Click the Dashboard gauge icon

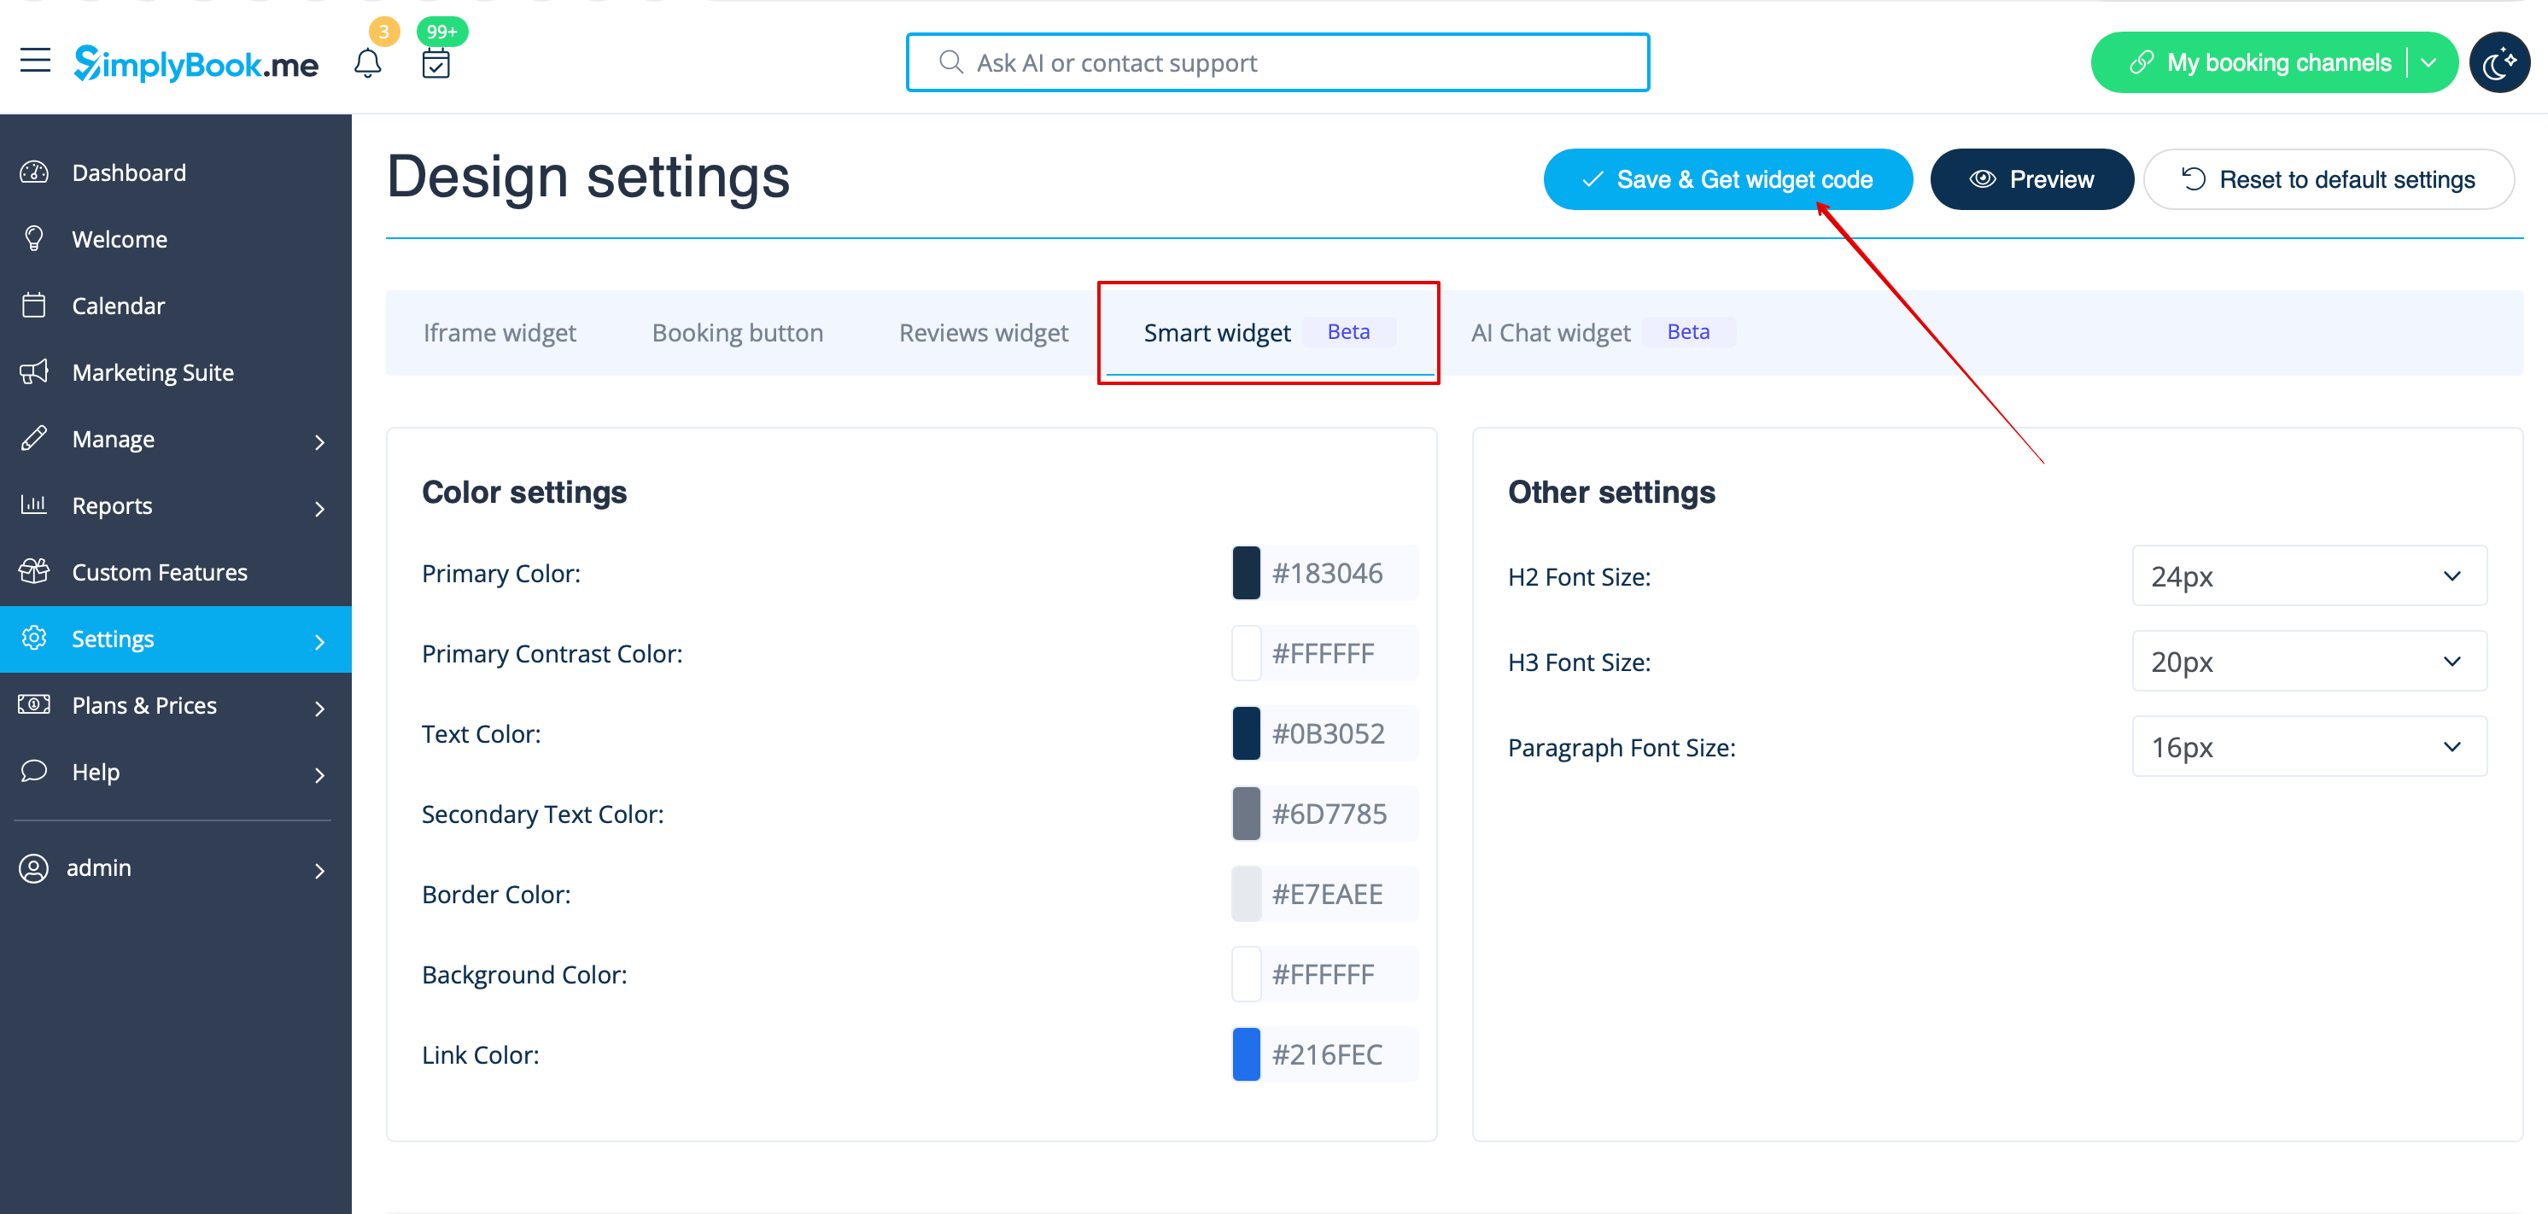click(x=35, y=173)
